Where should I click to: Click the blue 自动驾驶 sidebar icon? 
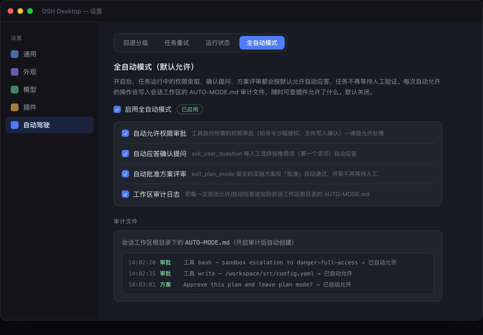(x=15, y=125)
